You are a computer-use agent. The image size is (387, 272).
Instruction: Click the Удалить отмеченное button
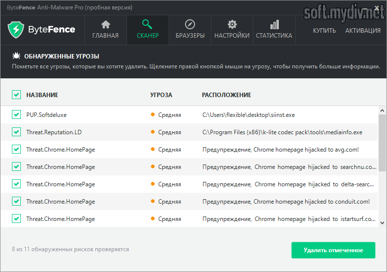333,250
